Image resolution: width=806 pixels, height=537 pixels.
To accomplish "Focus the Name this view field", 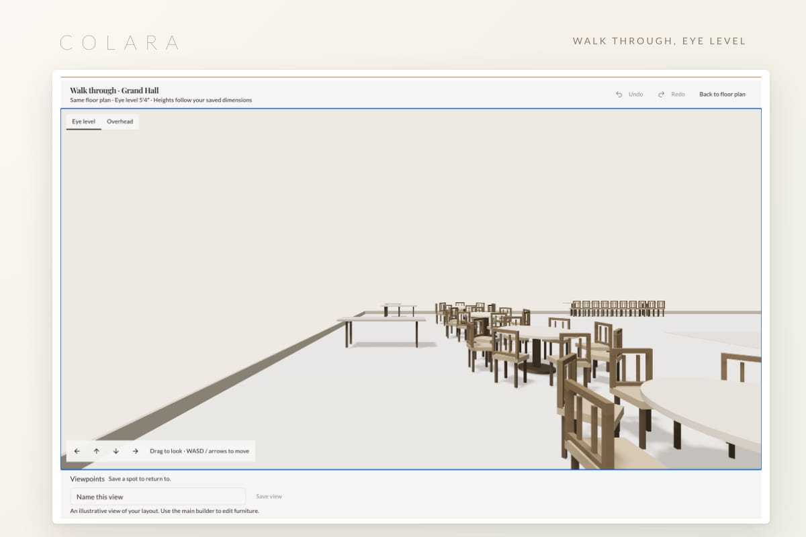I will pos(158,497).
